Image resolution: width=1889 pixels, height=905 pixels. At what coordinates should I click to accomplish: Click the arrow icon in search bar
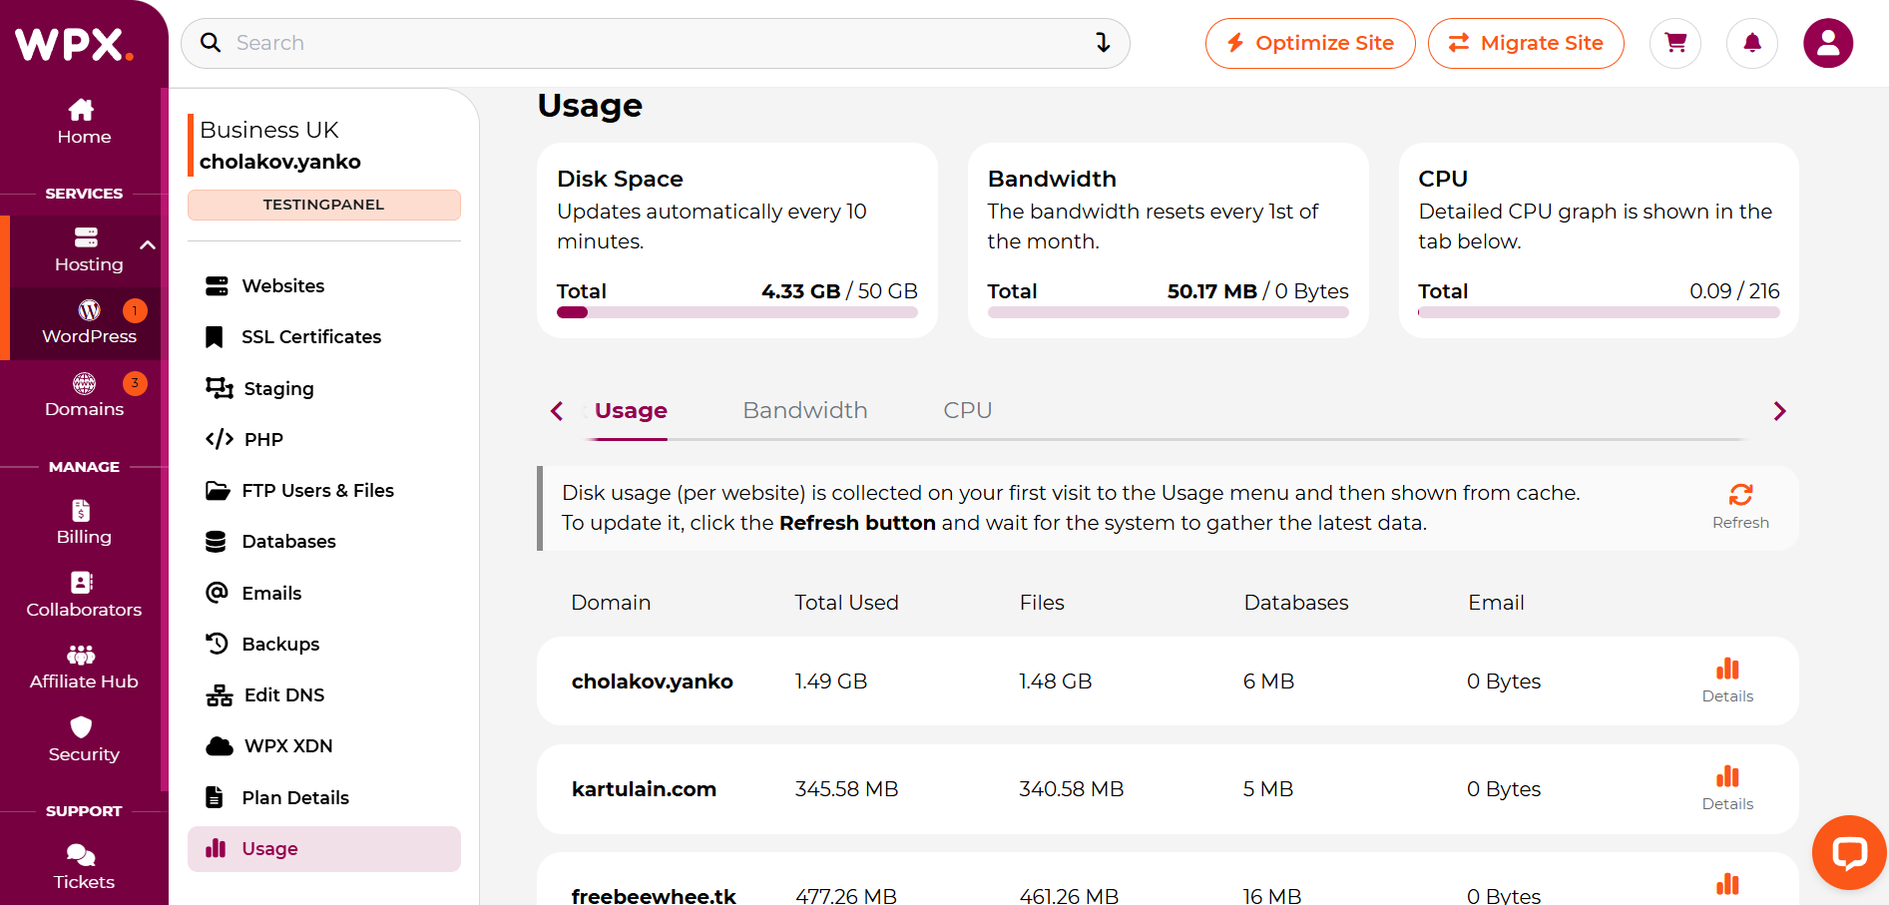(x=1103, y=43)
